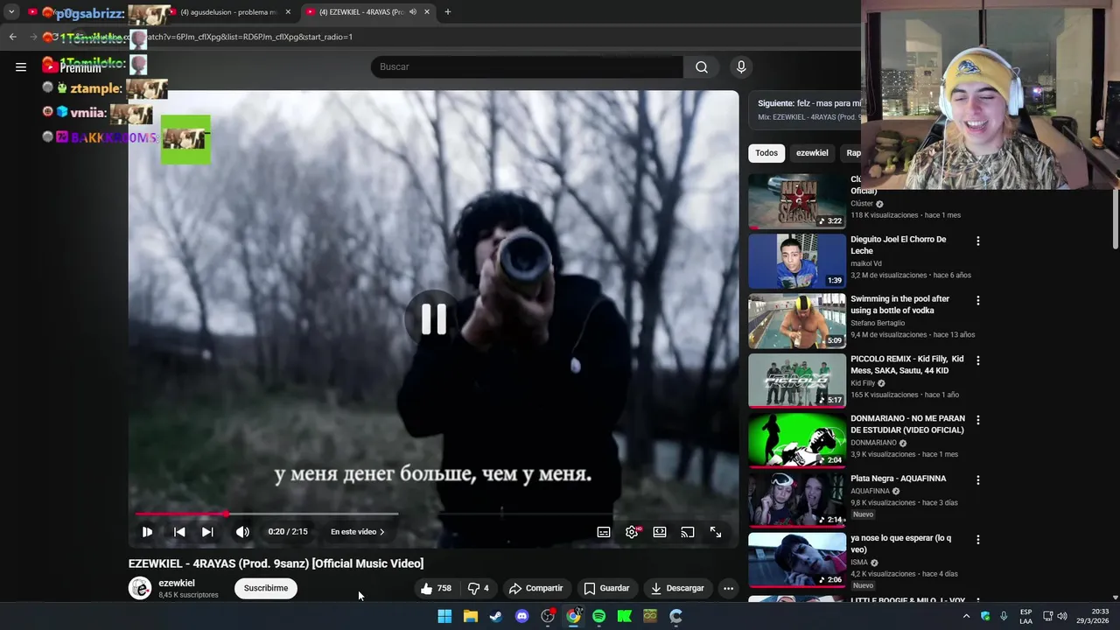
Task: Open options for Dieguito Joel video
Action: (978, 241)
